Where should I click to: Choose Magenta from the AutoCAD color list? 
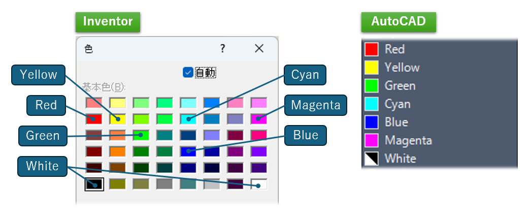tap(408, 140)
